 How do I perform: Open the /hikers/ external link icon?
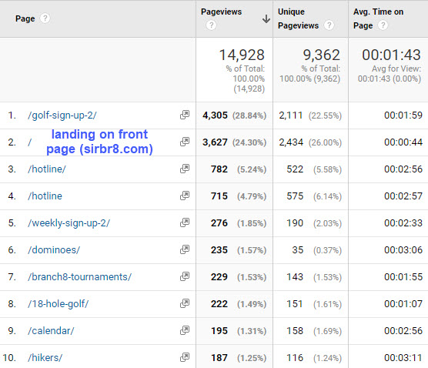pyautogui.click(x=185, y=357)
